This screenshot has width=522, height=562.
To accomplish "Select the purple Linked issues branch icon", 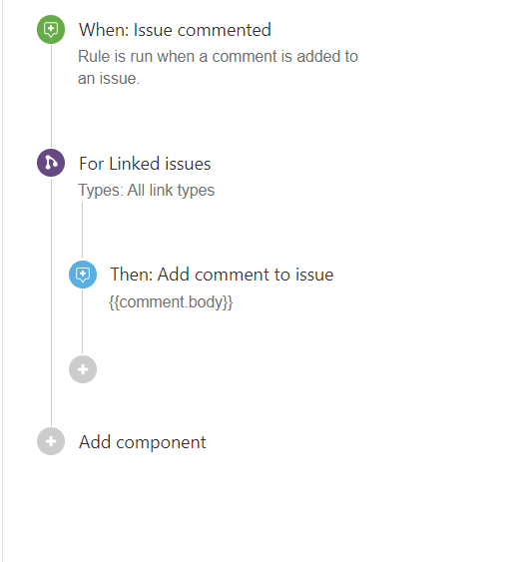I will (51, 163).
